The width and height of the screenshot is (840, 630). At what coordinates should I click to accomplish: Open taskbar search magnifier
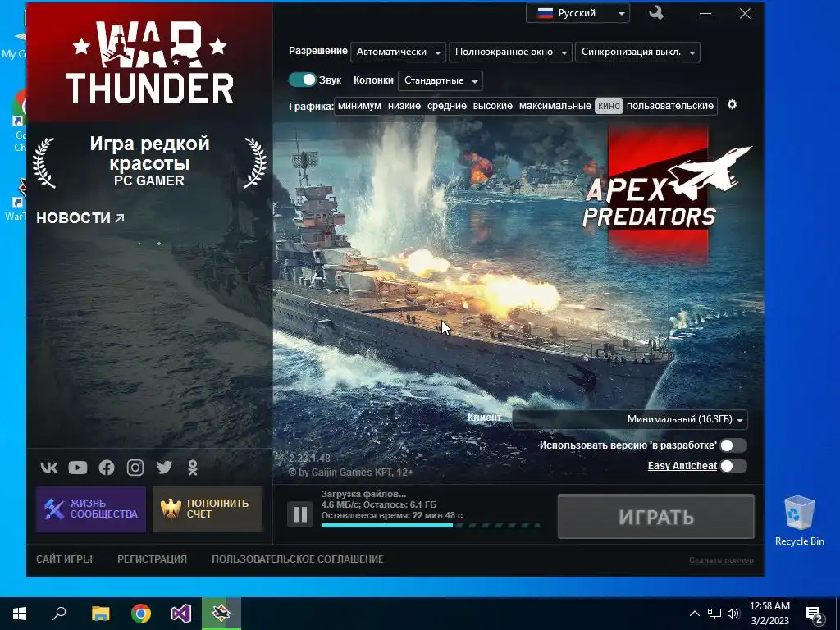pyautogui.click(x=59, y=614)
